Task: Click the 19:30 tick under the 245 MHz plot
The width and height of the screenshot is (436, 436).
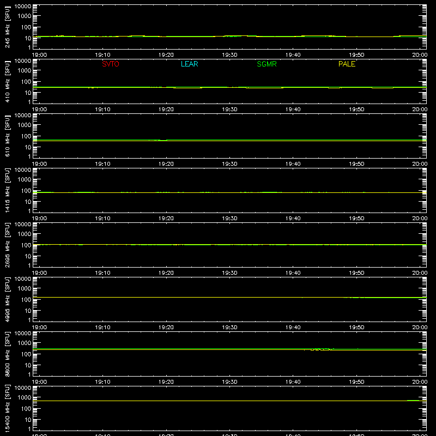Action: click(x=229, y=55)
